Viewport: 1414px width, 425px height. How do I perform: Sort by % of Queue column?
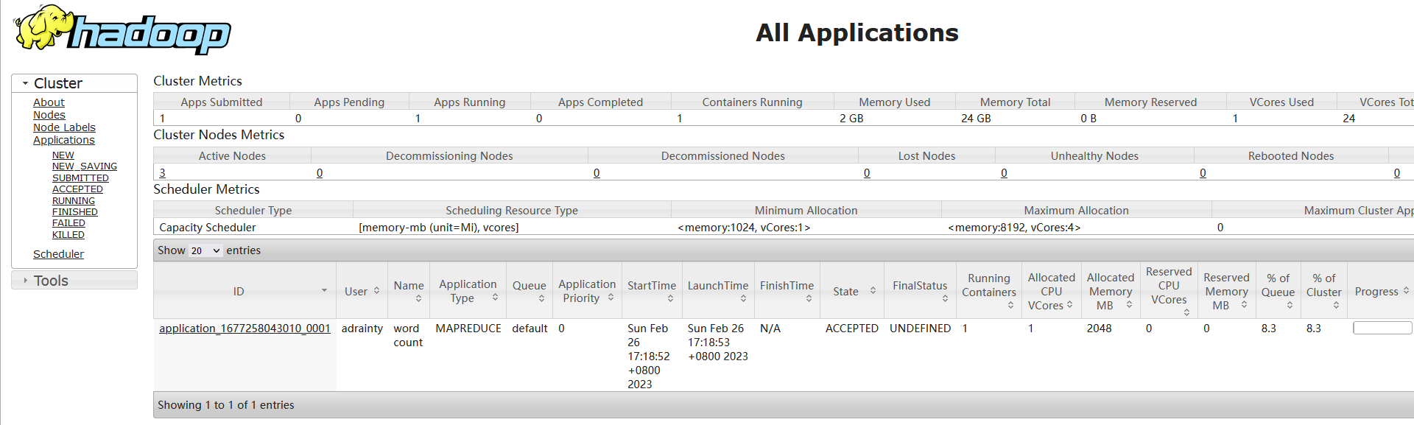(1278, 291)
